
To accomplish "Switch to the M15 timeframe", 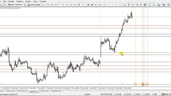I will tap(52, 5).
